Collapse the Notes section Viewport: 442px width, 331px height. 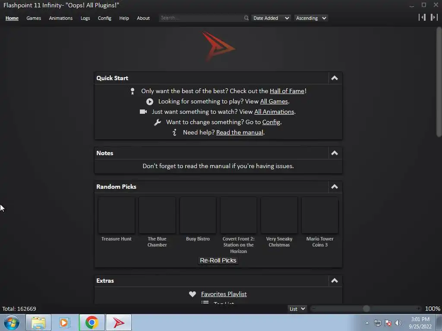pyautogui.click(x=335, y=153)
